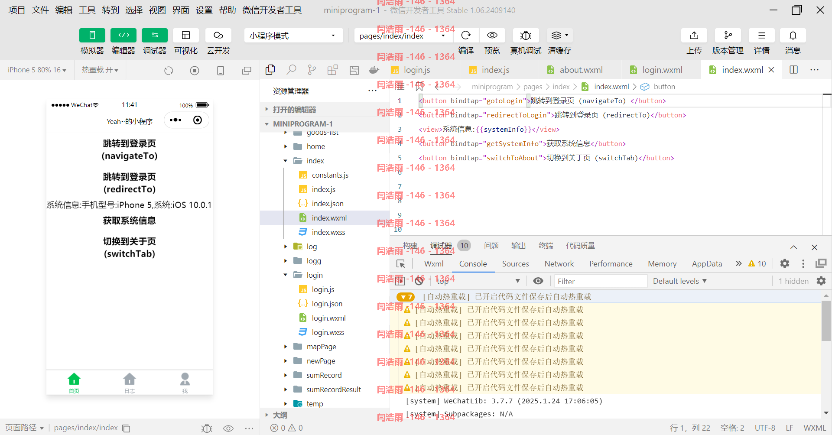The image size is (832, 435).
Task: Click the preview (预览) eye icon
Action: (x=492, y=35)
